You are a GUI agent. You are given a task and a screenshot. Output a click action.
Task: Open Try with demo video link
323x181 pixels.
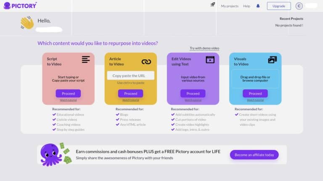[x=204, y=48]
